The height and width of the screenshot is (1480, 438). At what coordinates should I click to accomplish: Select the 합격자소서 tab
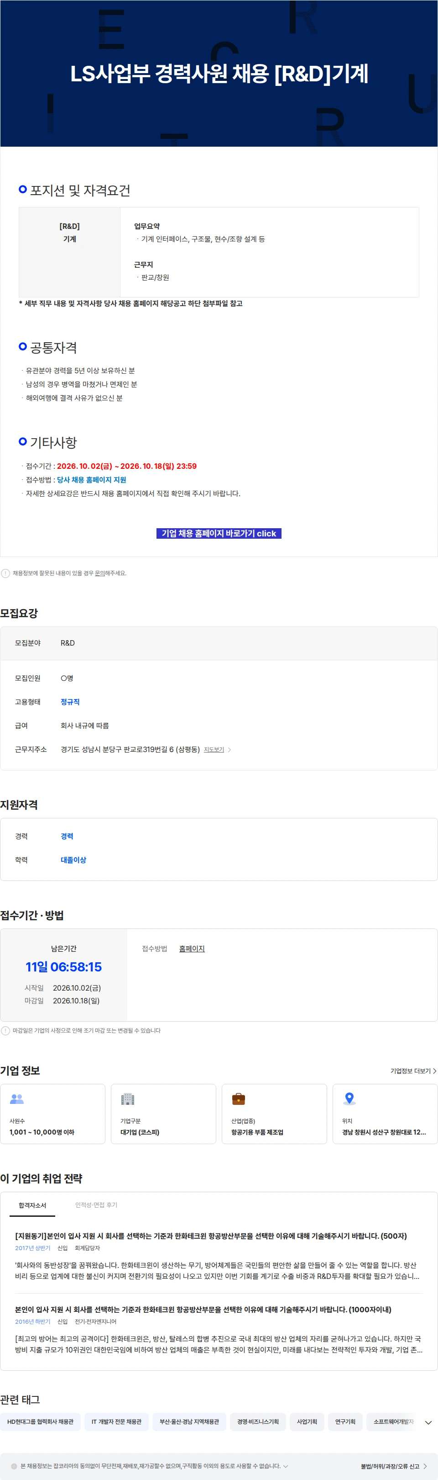[32, 1205]
